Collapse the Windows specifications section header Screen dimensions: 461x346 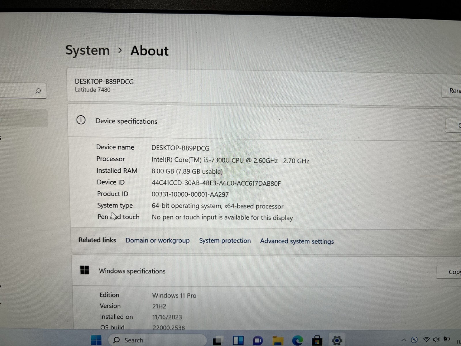[267, 271]
